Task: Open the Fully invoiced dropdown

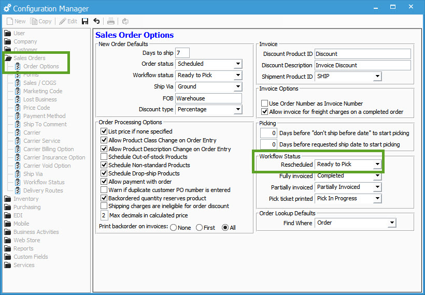Action: (377, 175)
